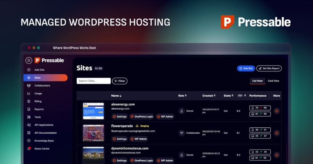Screen dimensions: 313x164
Task: Open Collaborators in the sidebar
Action: [42, 86]
